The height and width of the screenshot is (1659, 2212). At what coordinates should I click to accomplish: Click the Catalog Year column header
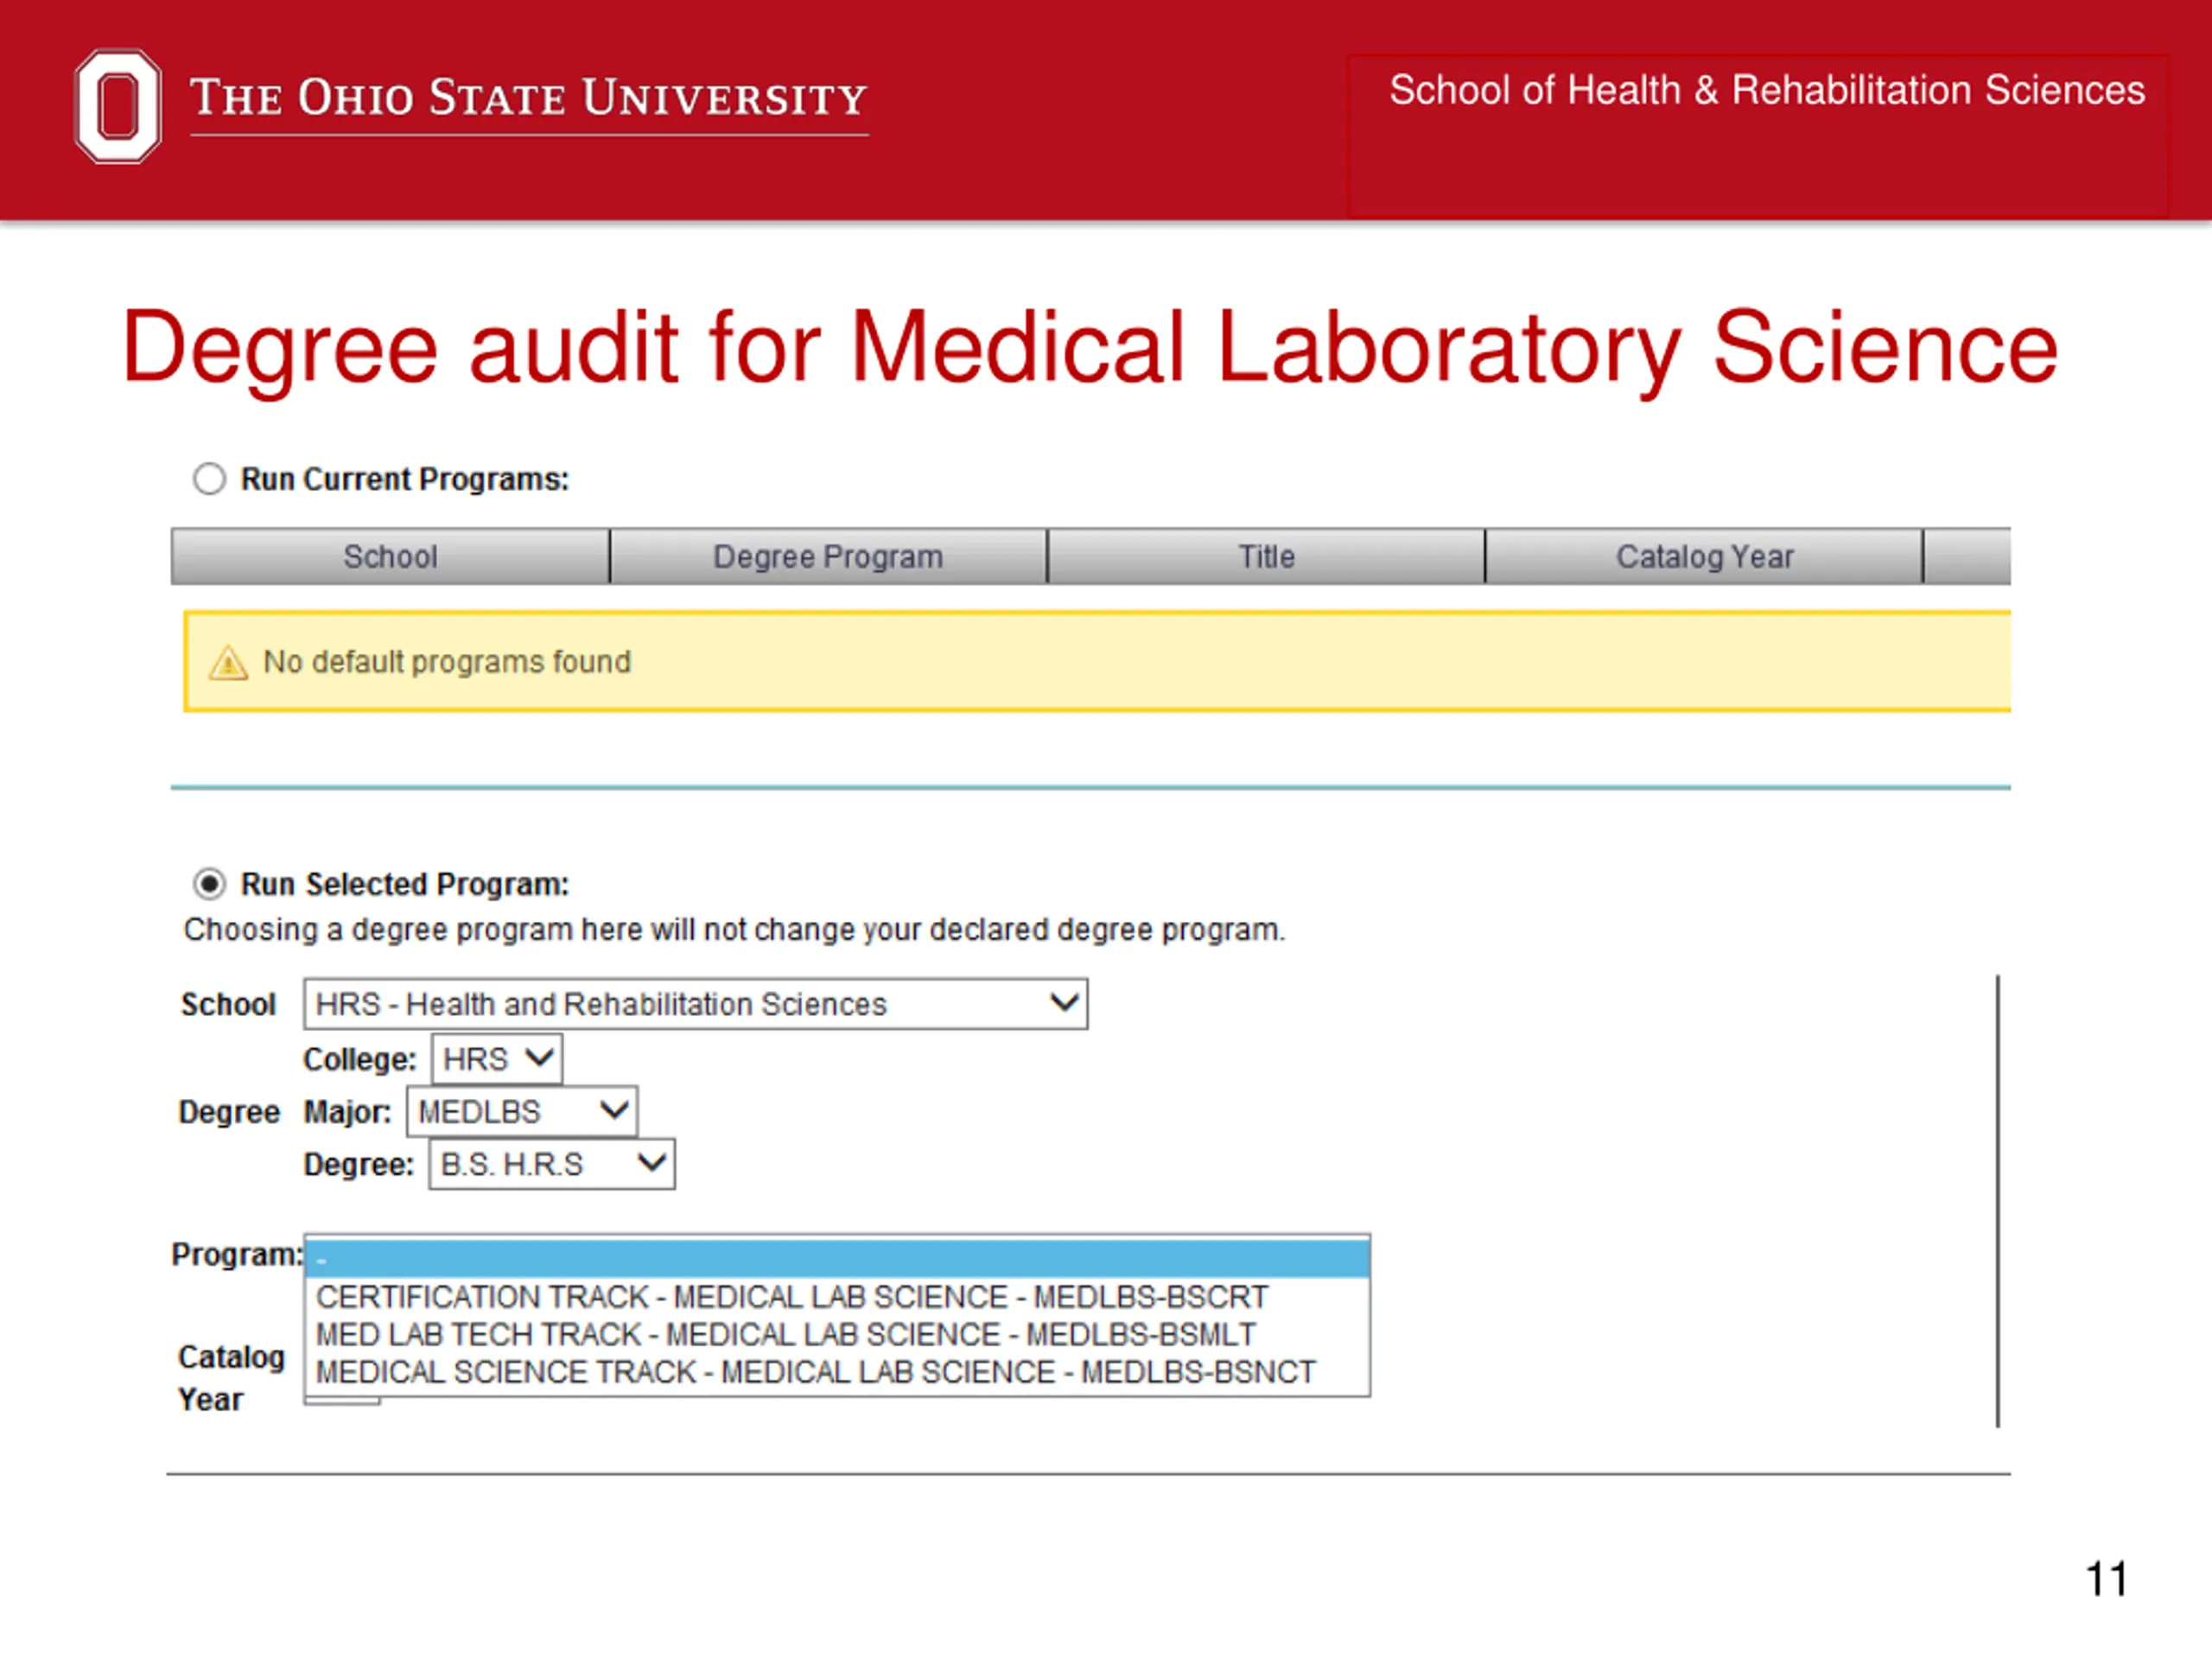[x=1704, y=556]
